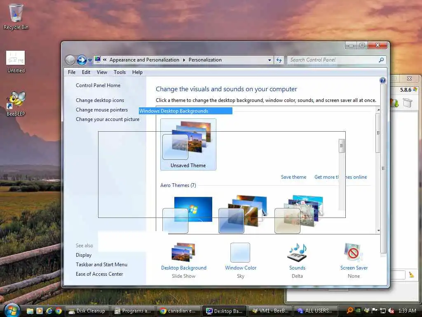422x317 pixels.
Task: Click the themes list scrollbar thumb
Action: (378, 133)
